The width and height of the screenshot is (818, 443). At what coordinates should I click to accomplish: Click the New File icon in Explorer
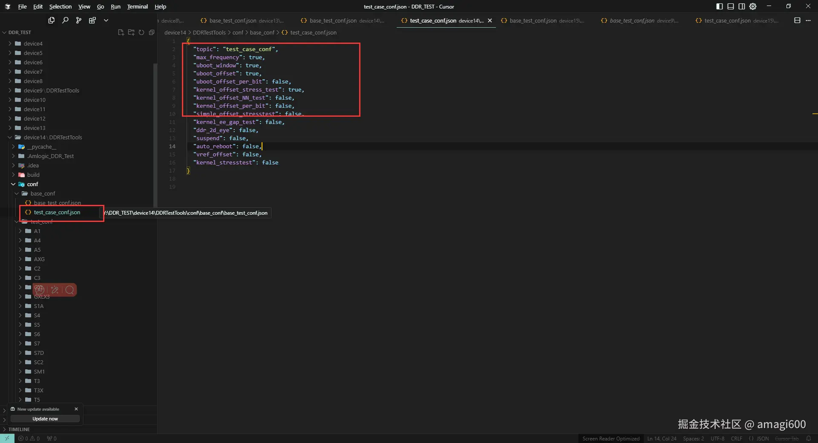pyautogui.click(x=121, y=32)
